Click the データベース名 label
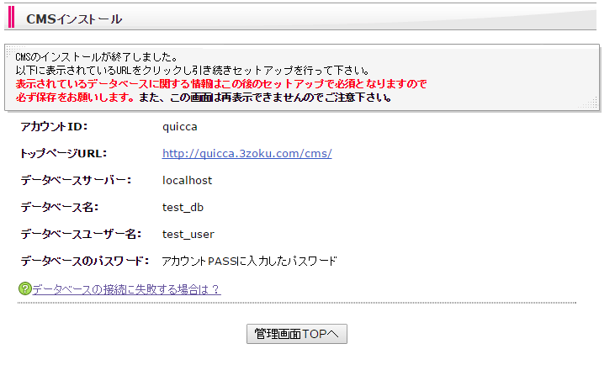The image size is (615, 365). click(x=59, y=207)
